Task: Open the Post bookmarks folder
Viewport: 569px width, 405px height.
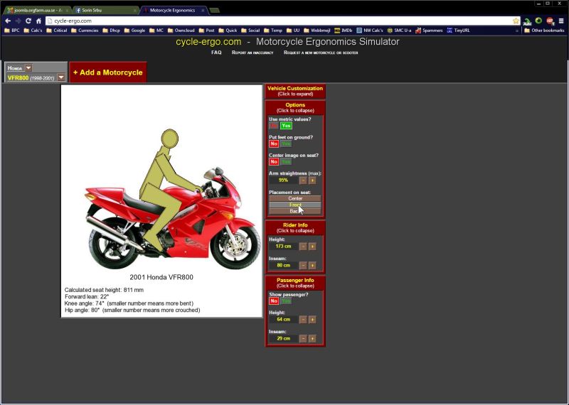Action: pos(206,31)
